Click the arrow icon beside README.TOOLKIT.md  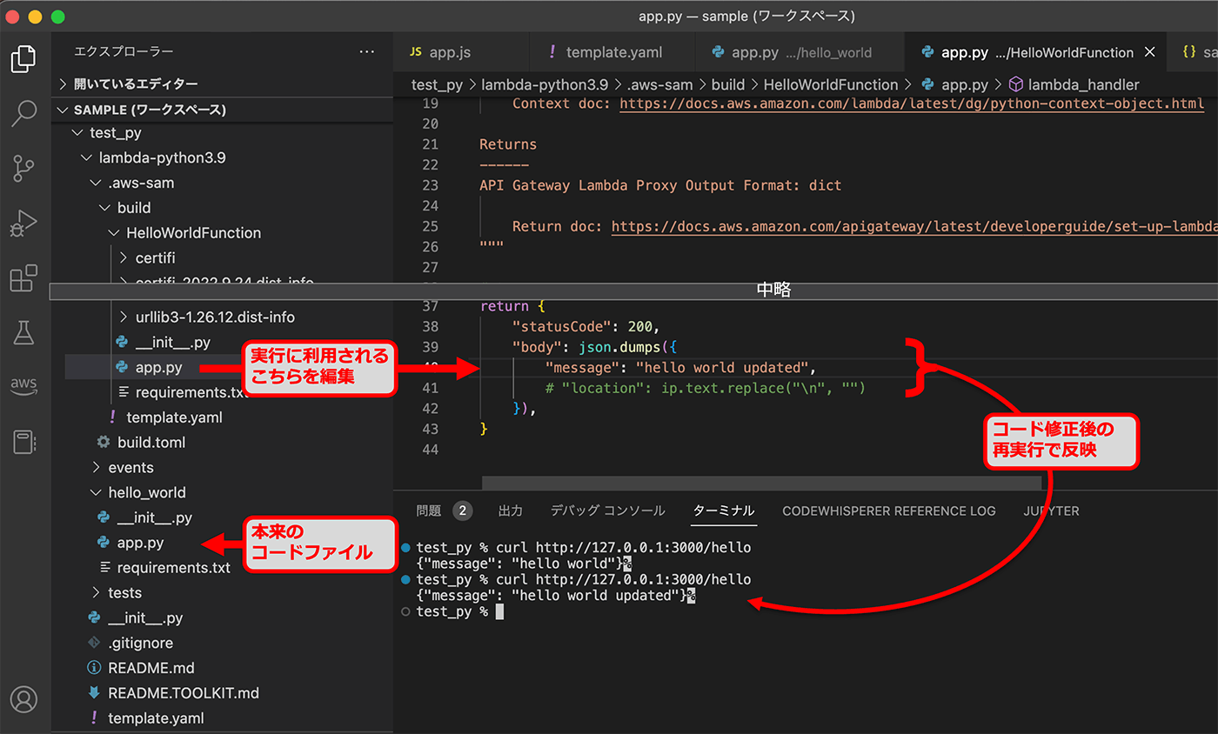94,693
